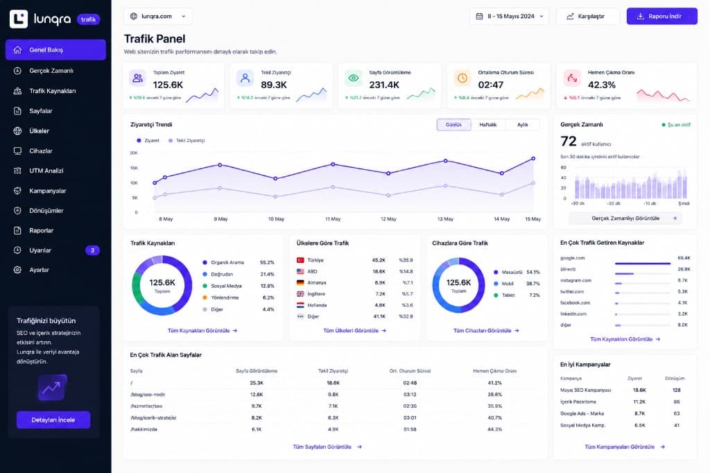
Task: Click the Hemen Çıkma Oranı icon
Action: coord(572,78)
